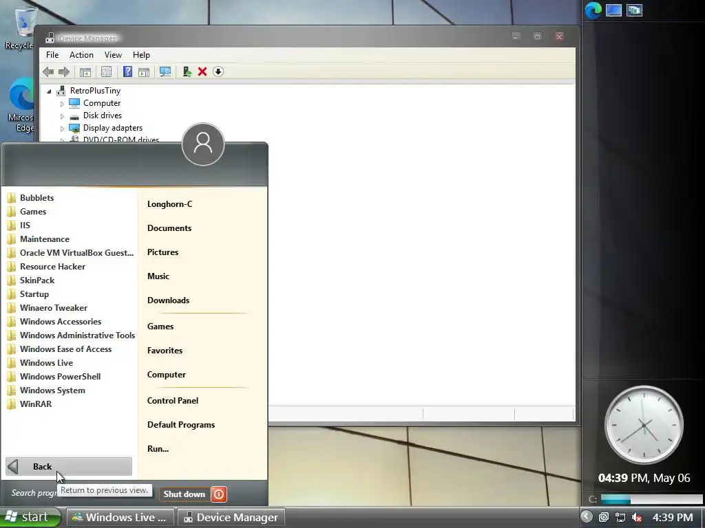This screenshot has width=705, height=528.
Task: Collapse the RetroPlusTiny root node
Action: pyautogui.click(x=49, y=91)
